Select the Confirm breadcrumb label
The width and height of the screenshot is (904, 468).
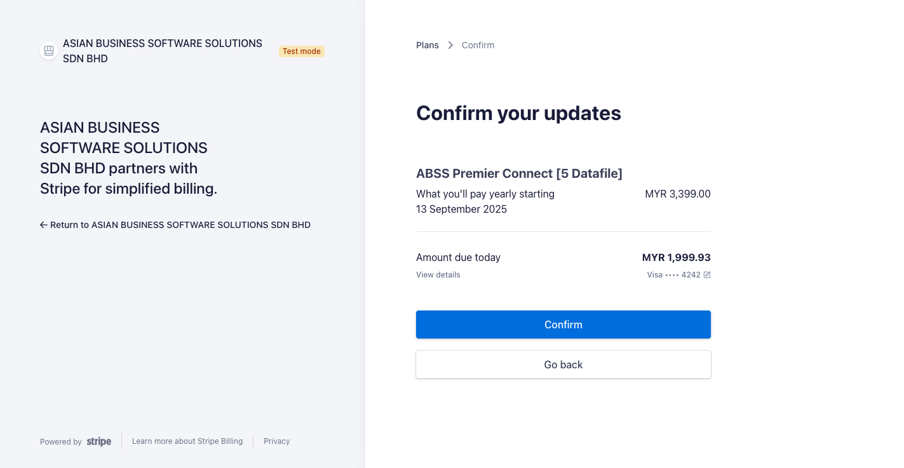click(x=478, y=45)
